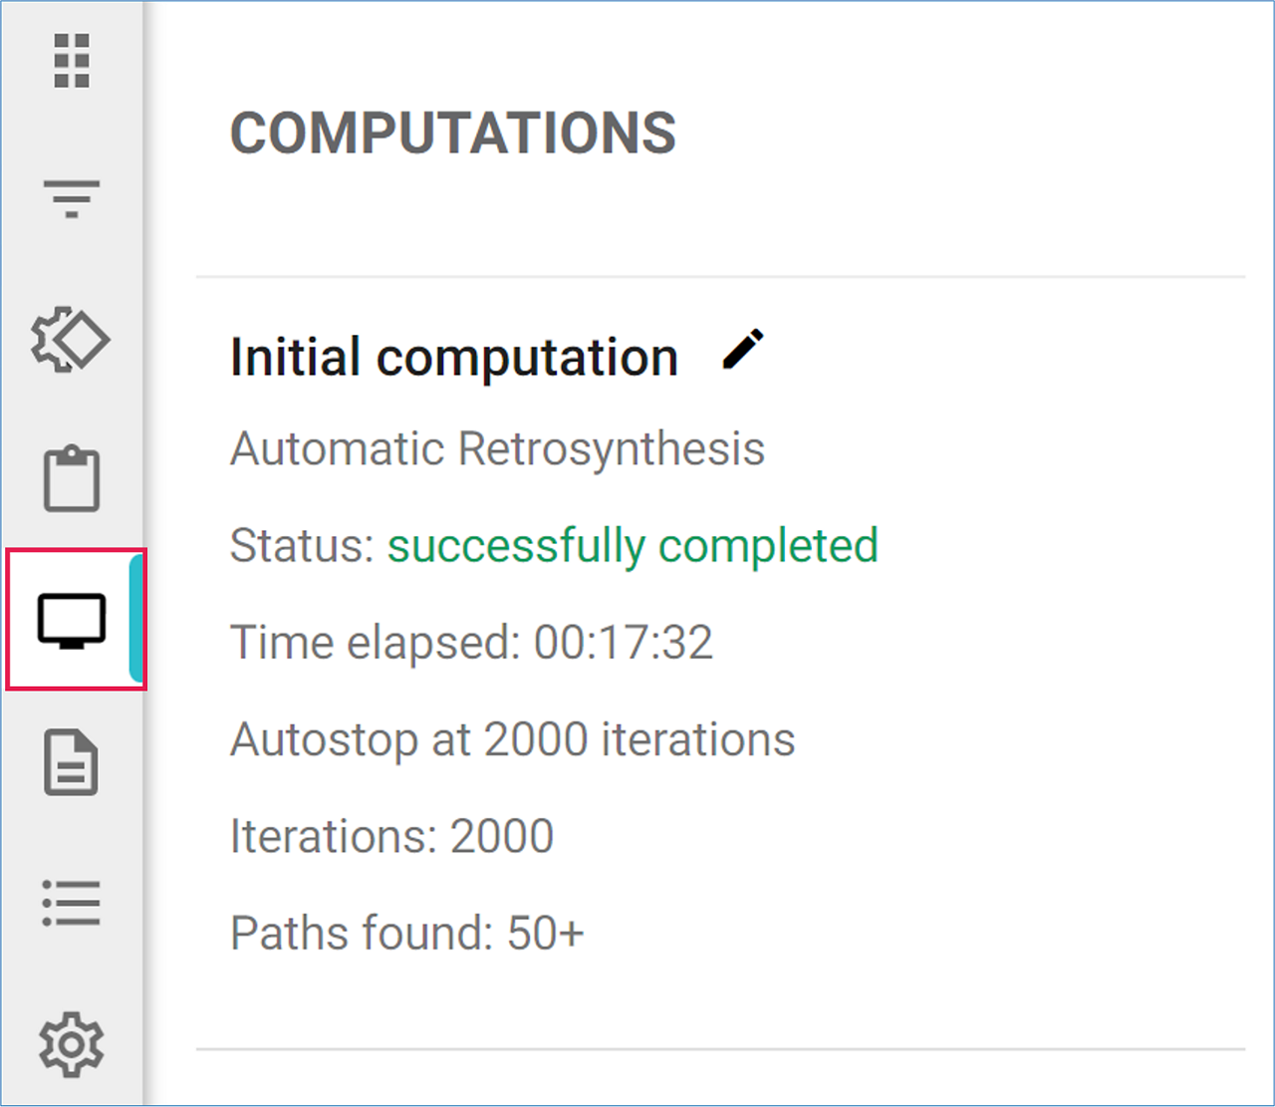Click the gear-and-diamond sidebar icon
The height and width of the screenshot is (1107, 1275).
71,341
